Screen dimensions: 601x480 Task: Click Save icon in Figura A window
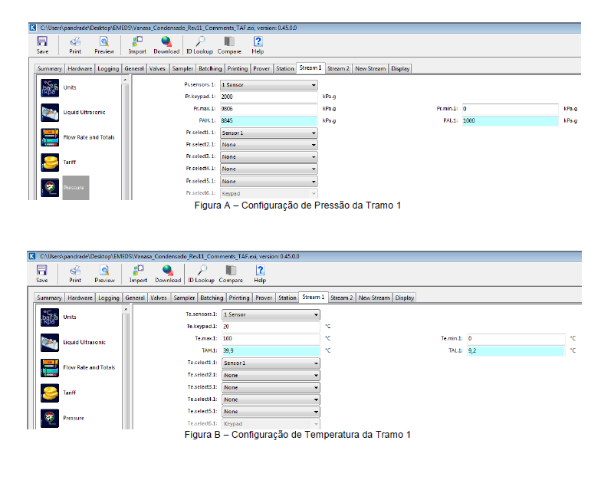tap(42, 41)
